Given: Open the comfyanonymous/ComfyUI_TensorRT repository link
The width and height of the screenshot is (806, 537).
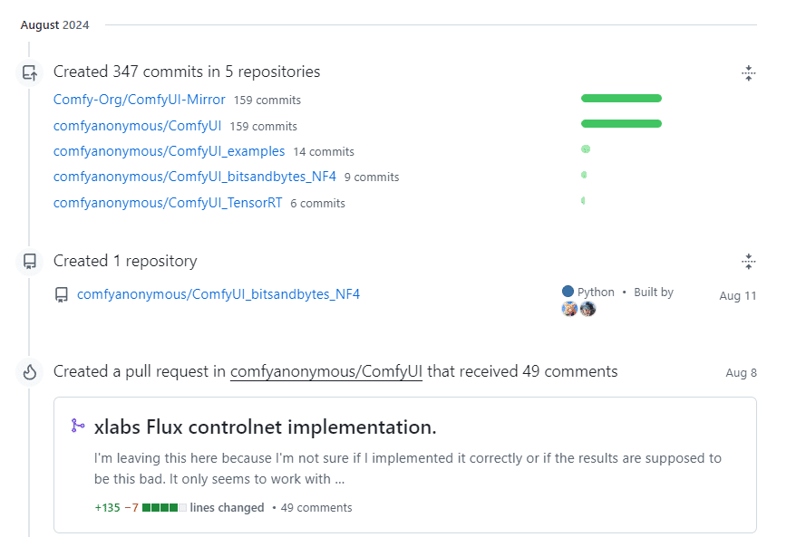Looking at the screenshot, I should [168, 203].
